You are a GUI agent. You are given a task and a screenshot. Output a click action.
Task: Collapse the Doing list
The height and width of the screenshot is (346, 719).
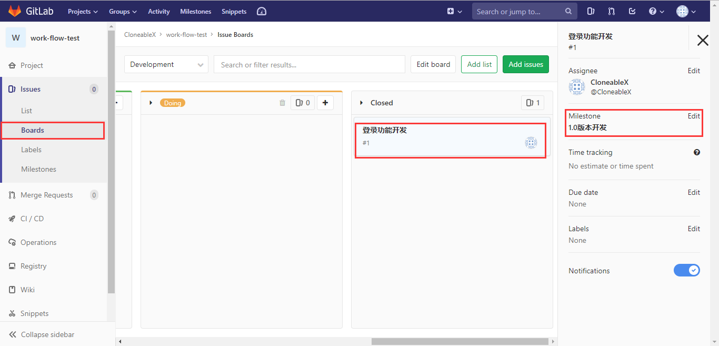click(151, 103)
